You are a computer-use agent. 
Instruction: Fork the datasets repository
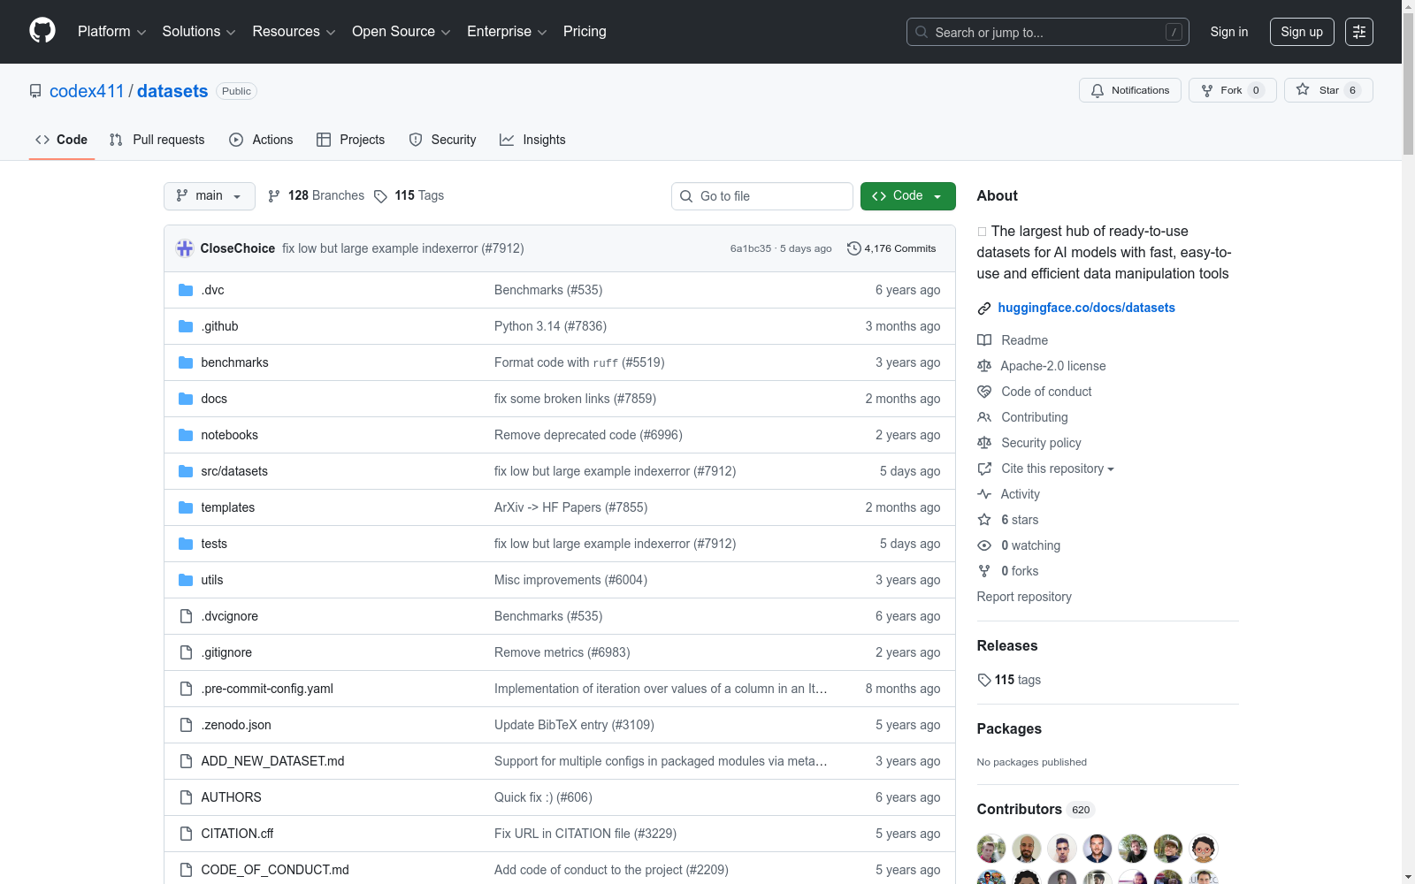1233,90
